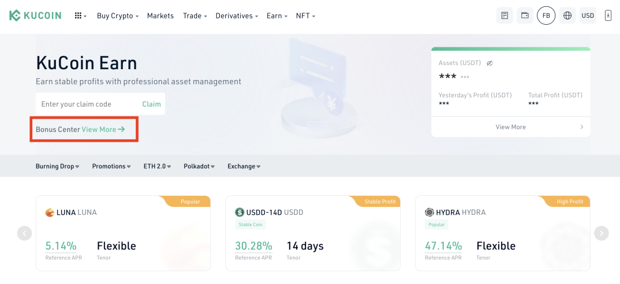Open the LUNA Flexible product card
Viewport: 620px width, 284px height.
pos(123,233)
